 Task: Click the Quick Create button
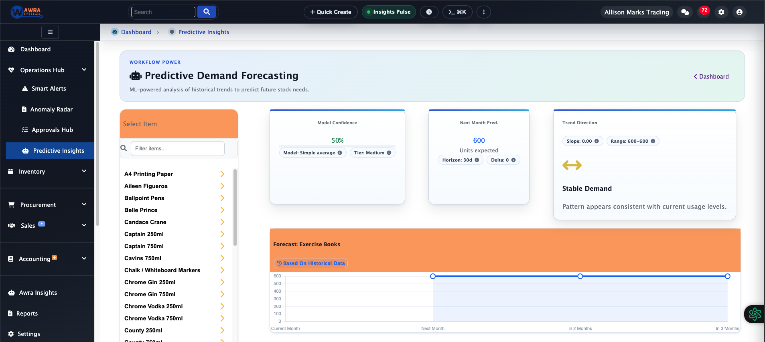tap(331, 12)
